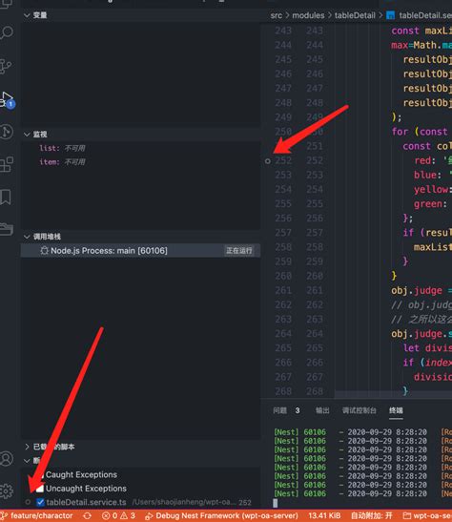The height and width of the screenshot is (522, 452).
Task: Open the Extensions view icon
Action: click(x=7, y=164)
